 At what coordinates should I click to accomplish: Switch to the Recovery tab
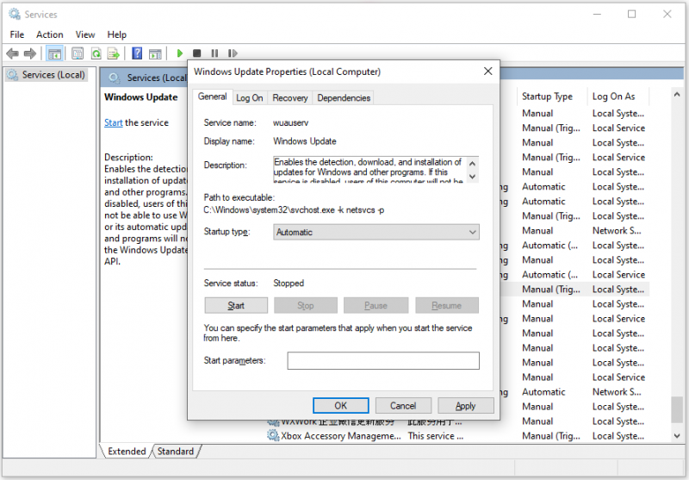290,98
